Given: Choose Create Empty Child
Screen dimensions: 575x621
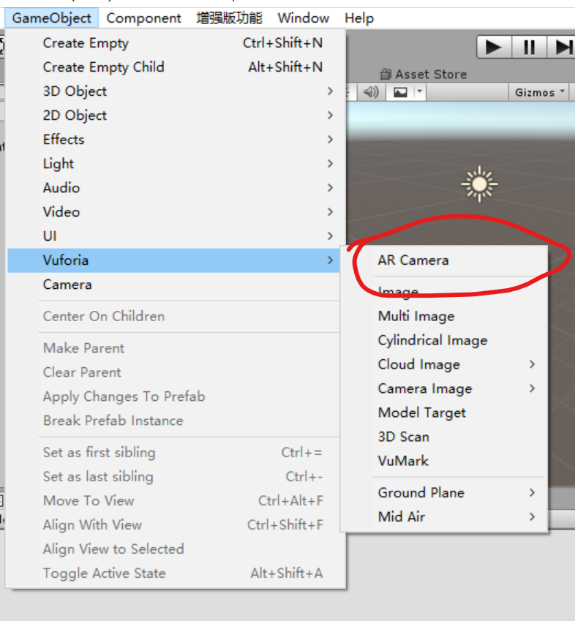Looking at the screenshot, I should [x=173, y=67].
